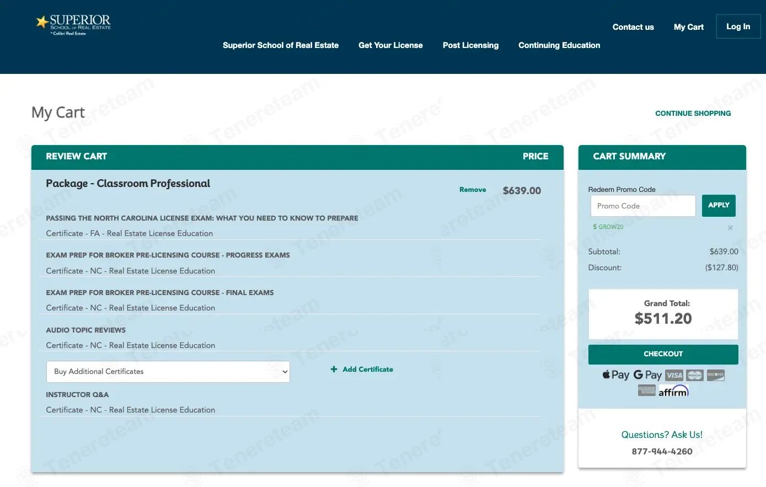Click the 877-944-4260 phone number
Viewport: 766px width, 487px height.
662,451
